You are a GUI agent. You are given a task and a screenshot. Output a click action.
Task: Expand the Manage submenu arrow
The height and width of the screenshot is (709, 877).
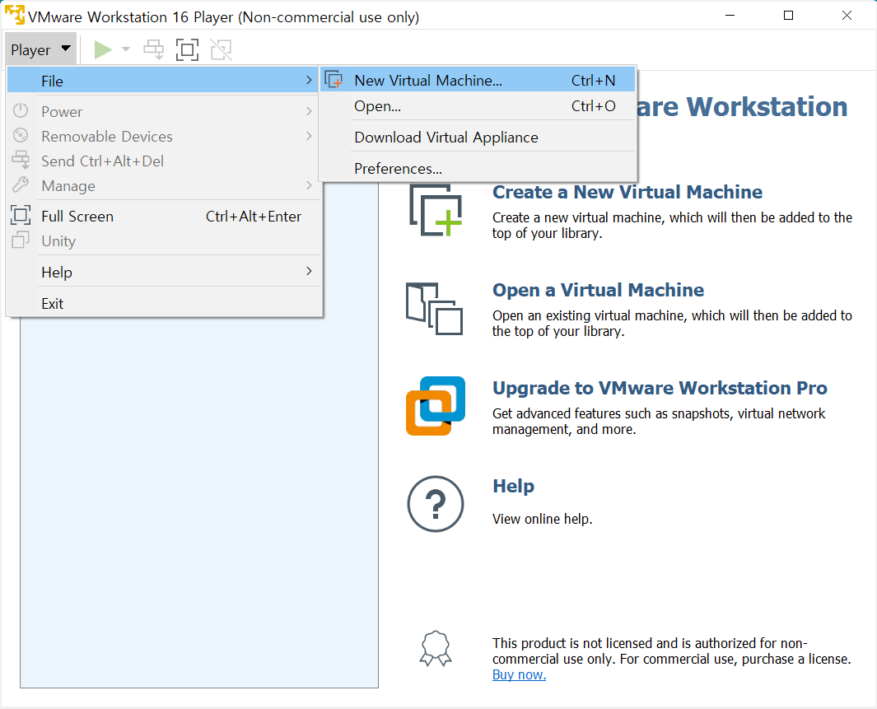(x=309, y=185)
